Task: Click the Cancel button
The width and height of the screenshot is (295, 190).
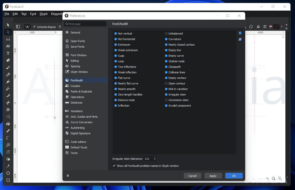Action: coord(192,176)
